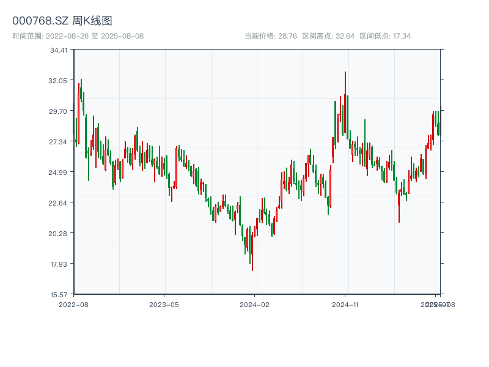Click the period low label 区间低点: 17.34
This screenshot has width=489, height=367.
pyautogui.click(x=385, y=36)
